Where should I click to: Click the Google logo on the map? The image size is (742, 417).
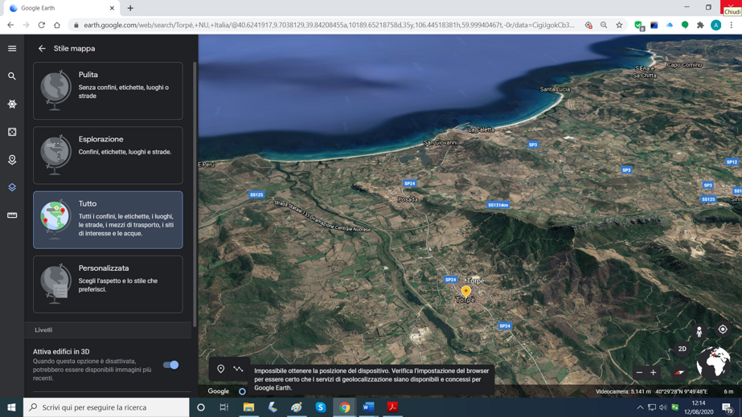coord(218,391)
